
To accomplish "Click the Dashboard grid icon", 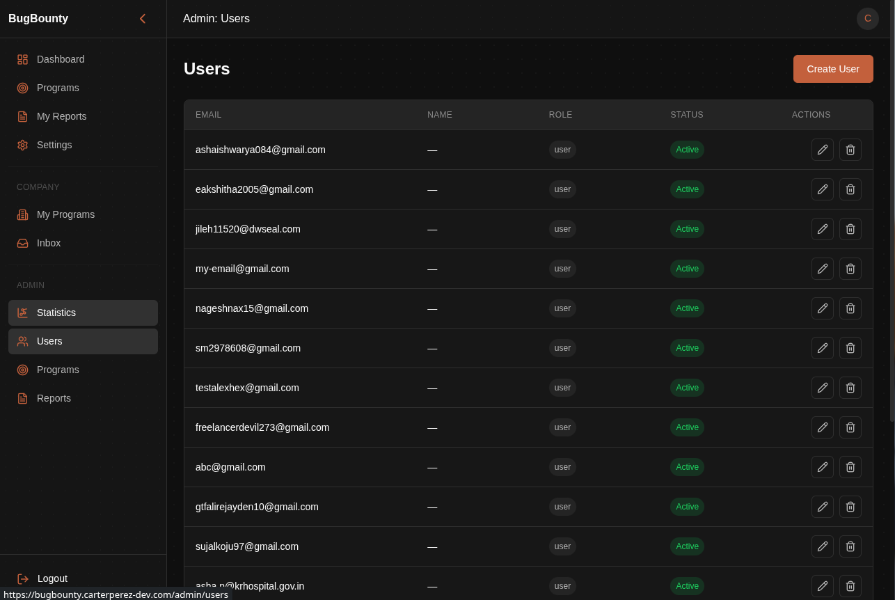I will coord(22,59).
